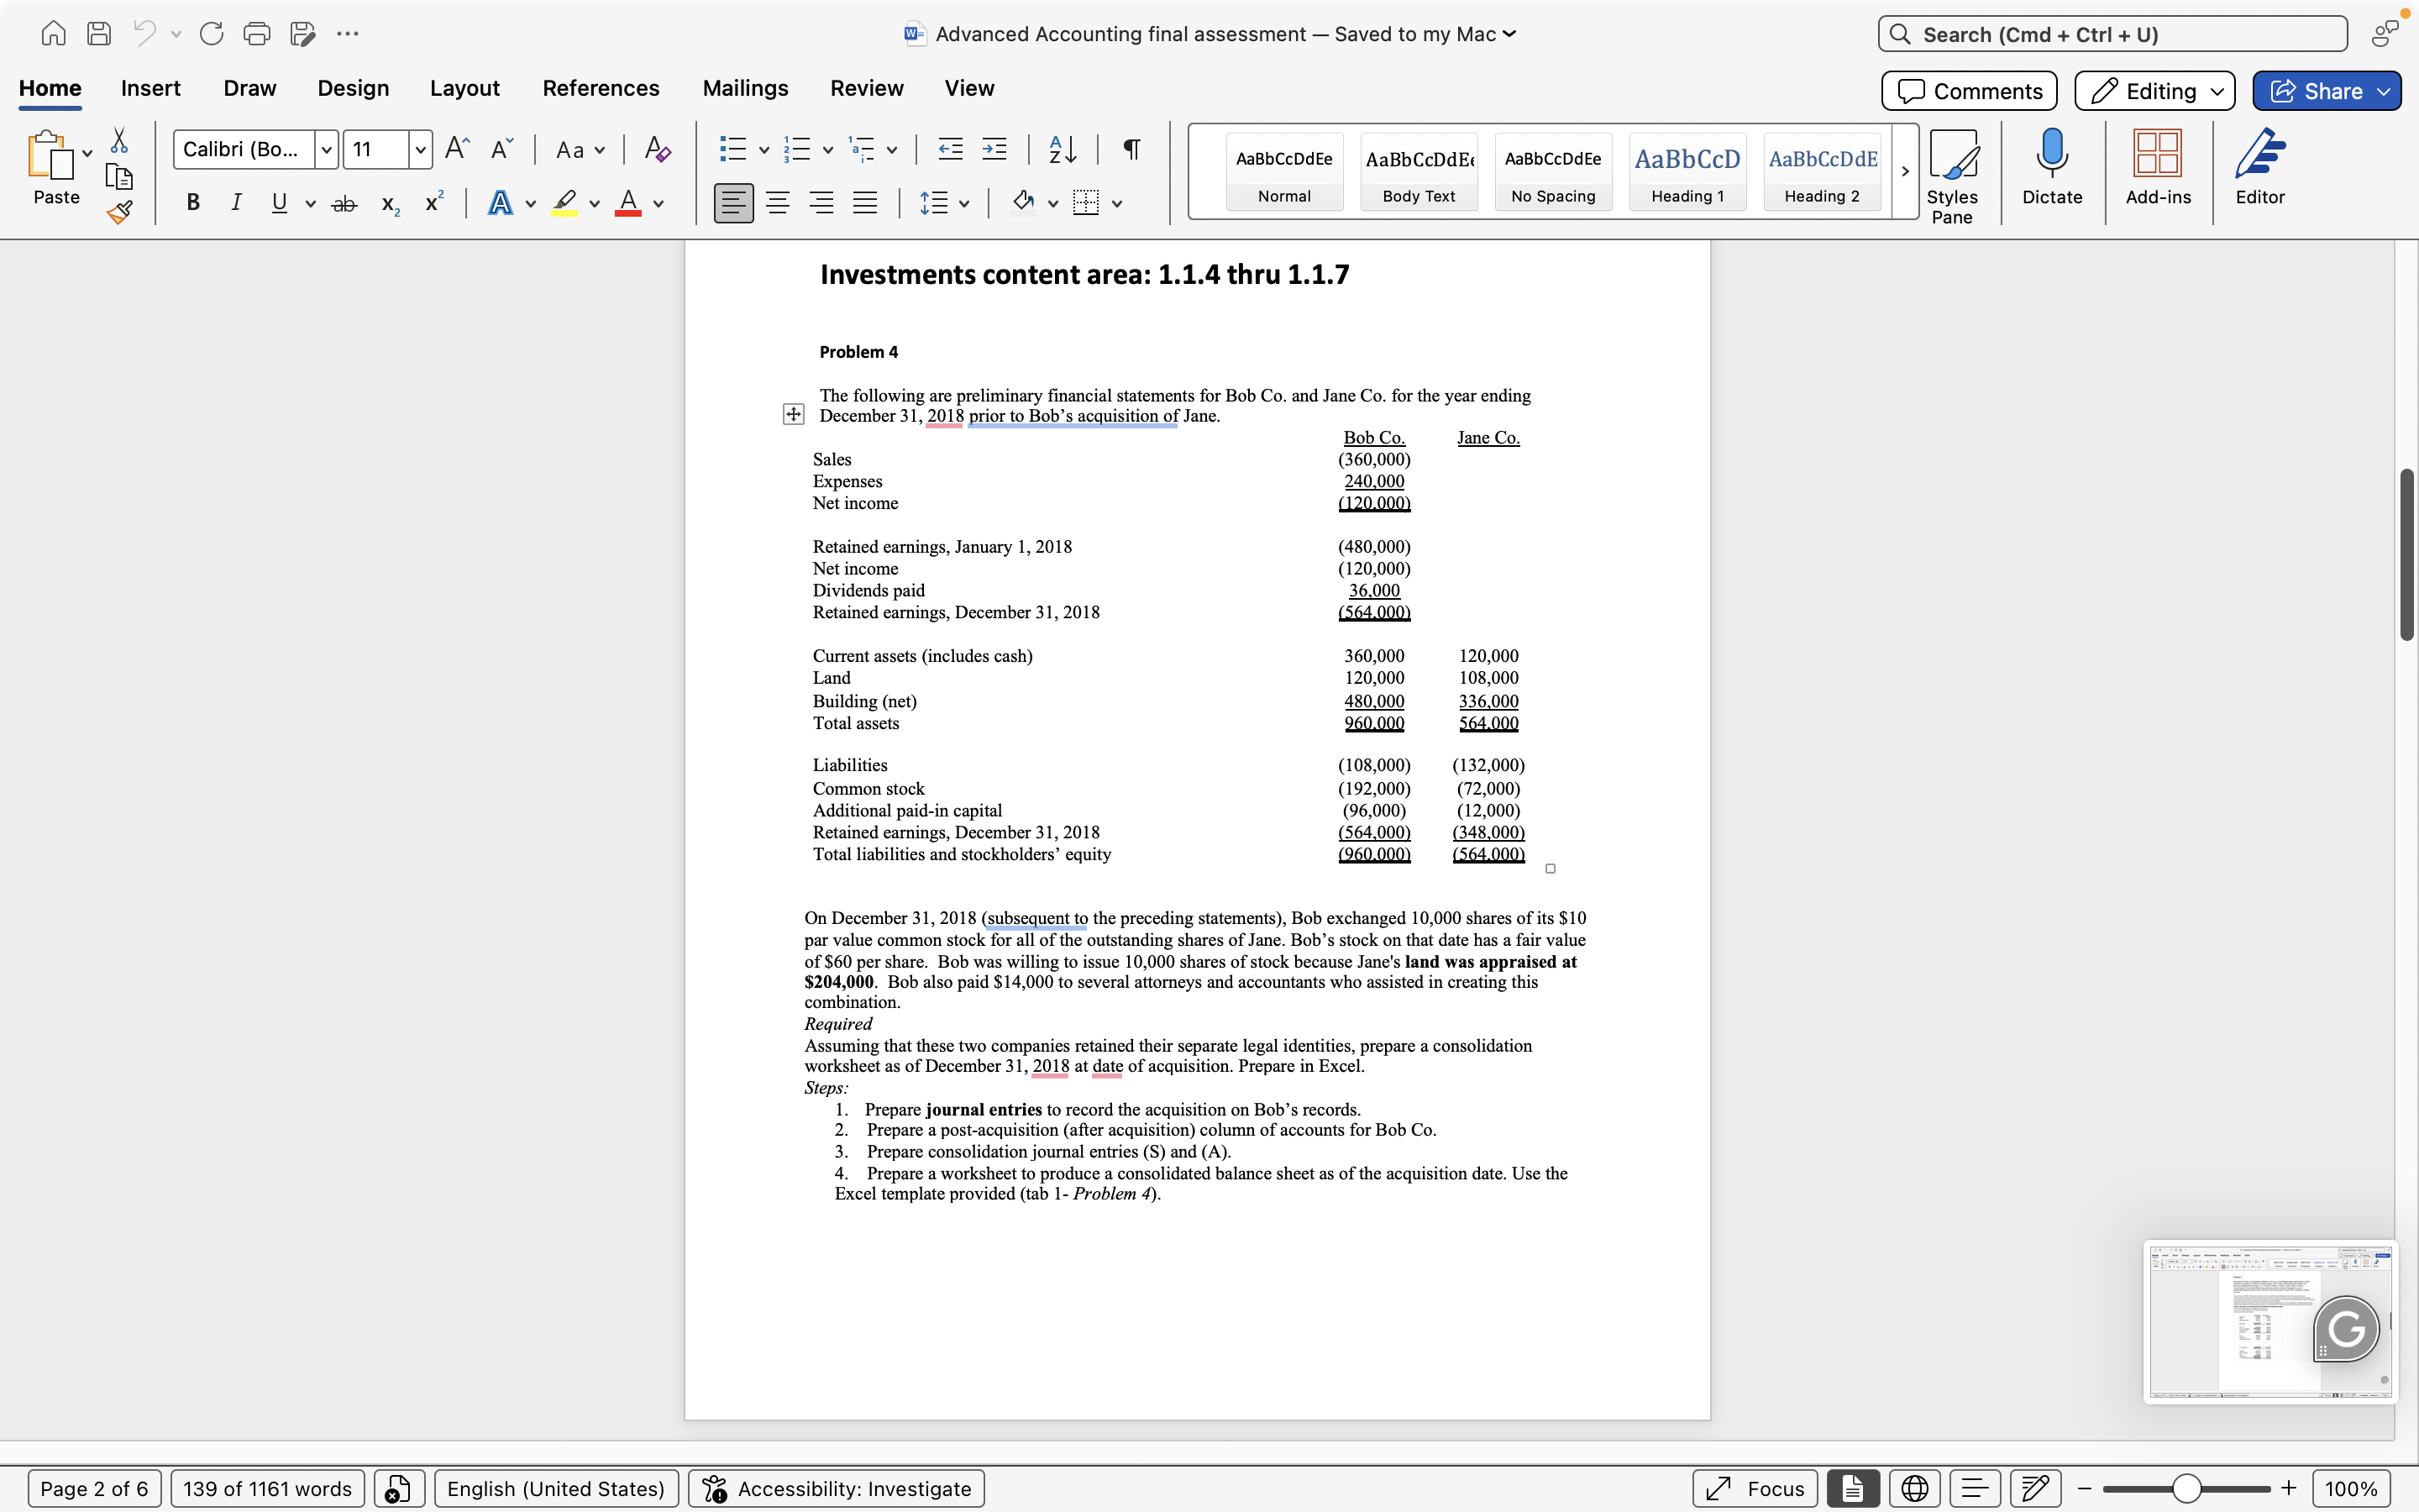This screenshot has width=2419, height=1512.
Task: Click inside the Search field
Action: pos(2111,33)
